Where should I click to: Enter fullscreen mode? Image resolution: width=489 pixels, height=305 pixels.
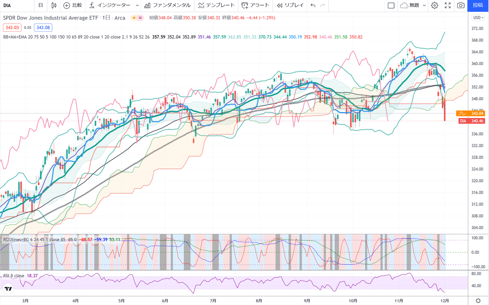[x=447, y=5]
